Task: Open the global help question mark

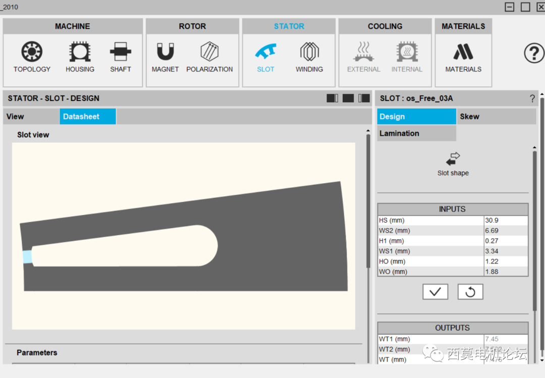Action: [534, 53]
